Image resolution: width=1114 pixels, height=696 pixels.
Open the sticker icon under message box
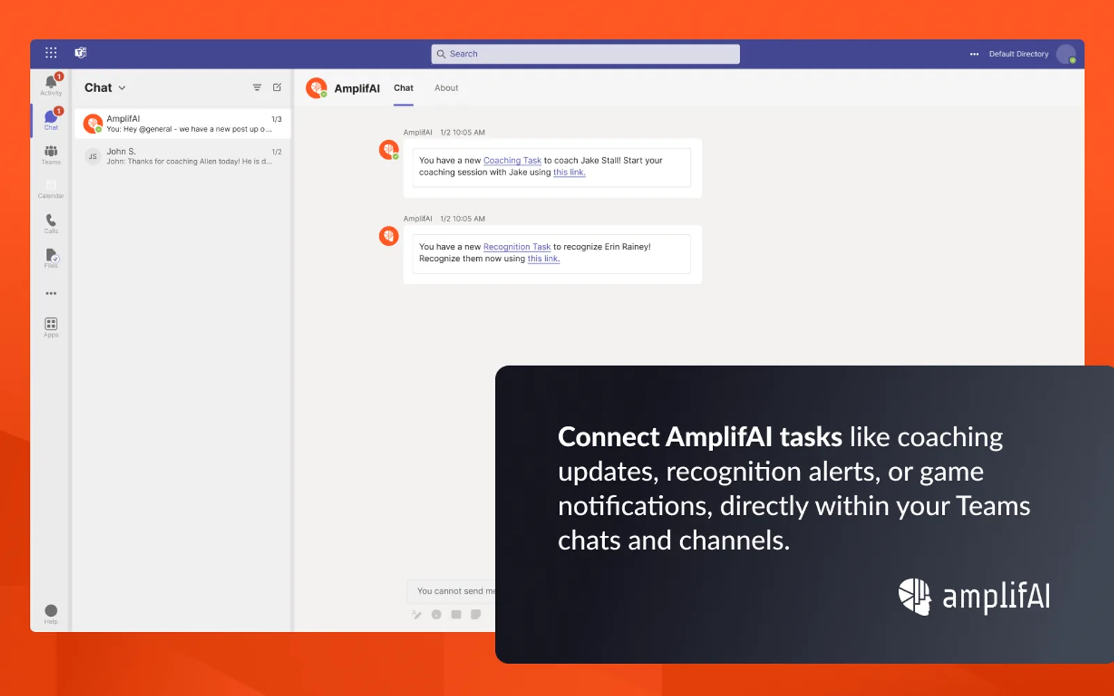pos(476,615)
